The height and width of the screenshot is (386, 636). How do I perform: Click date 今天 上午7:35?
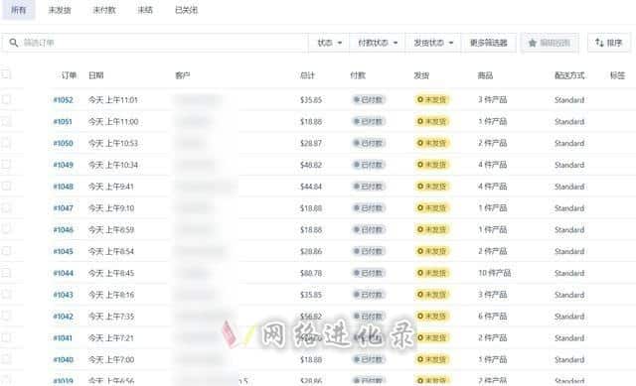pos(111,317)
